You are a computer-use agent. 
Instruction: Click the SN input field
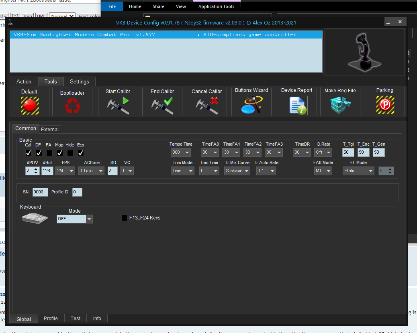click(x=40, y=192)
